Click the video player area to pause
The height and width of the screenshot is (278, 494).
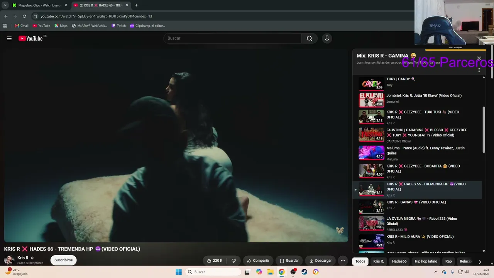tap(176, 146)
